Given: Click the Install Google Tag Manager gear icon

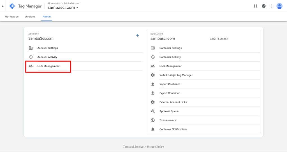Looking at the screenshot, I should pos(153,75).
